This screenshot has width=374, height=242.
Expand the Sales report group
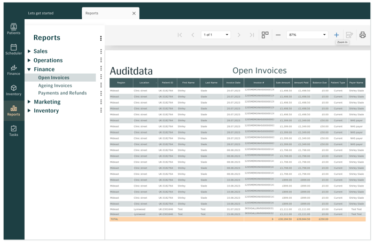(29, 51)
